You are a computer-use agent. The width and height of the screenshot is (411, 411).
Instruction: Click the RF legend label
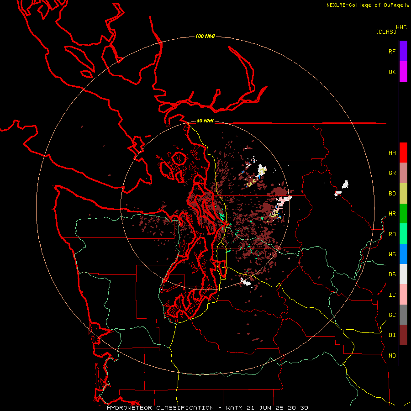392,51
